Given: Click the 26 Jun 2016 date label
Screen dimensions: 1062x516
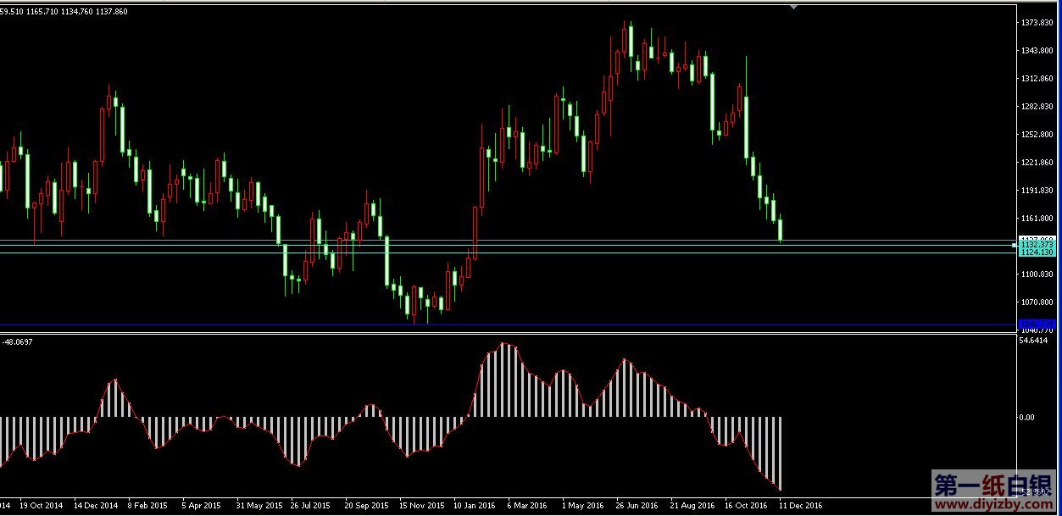Looking at the screenshot, I should (x=637, y=506).
